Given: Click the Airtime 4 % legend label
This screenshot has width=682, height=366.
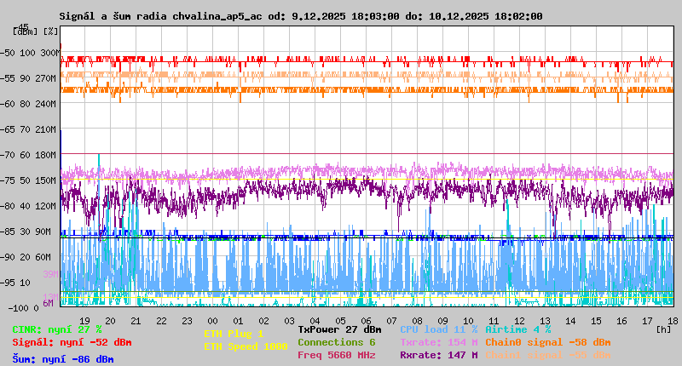Looking at the screenshot, I should click(x=517, y=329).
